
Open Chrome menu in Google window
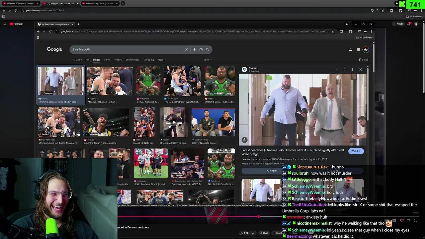tap(371, 31)
